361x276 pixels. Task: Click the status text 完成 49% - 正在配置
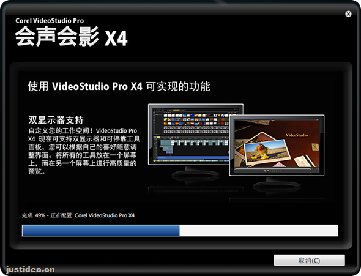47,215
